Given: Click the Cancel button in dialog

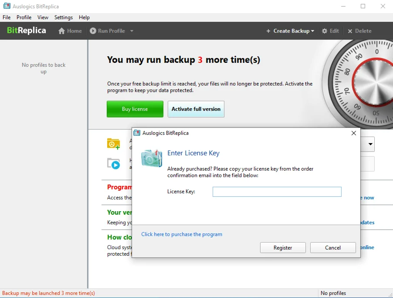Looking at the screenshot, I should click(x=333, y=247).
